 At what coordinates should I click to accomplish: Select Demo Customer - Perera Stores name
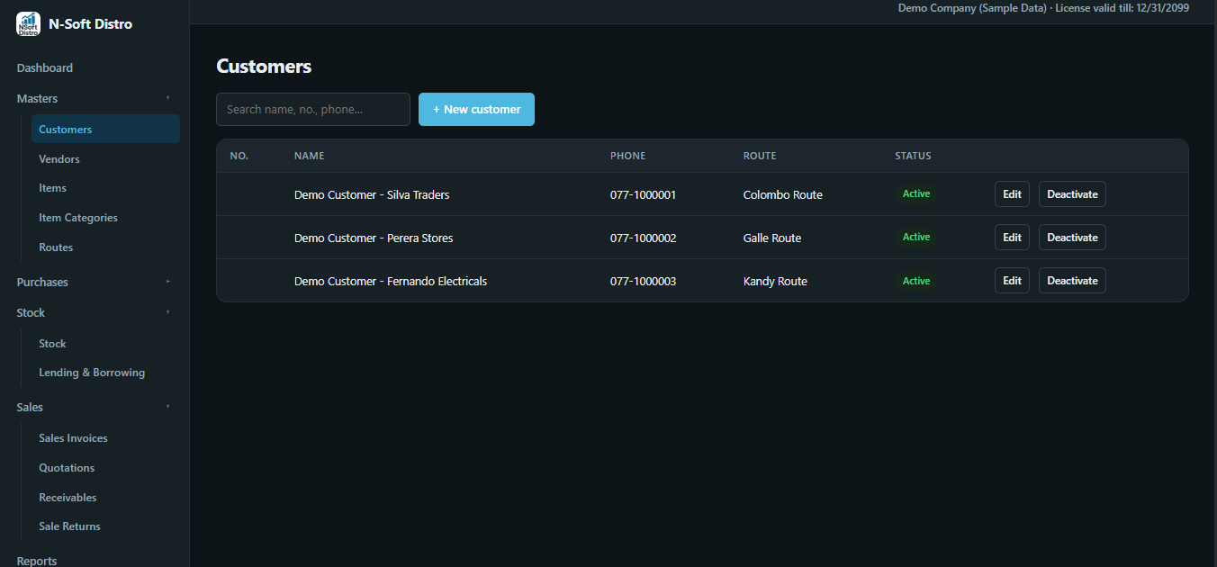[x=374, y=238]
